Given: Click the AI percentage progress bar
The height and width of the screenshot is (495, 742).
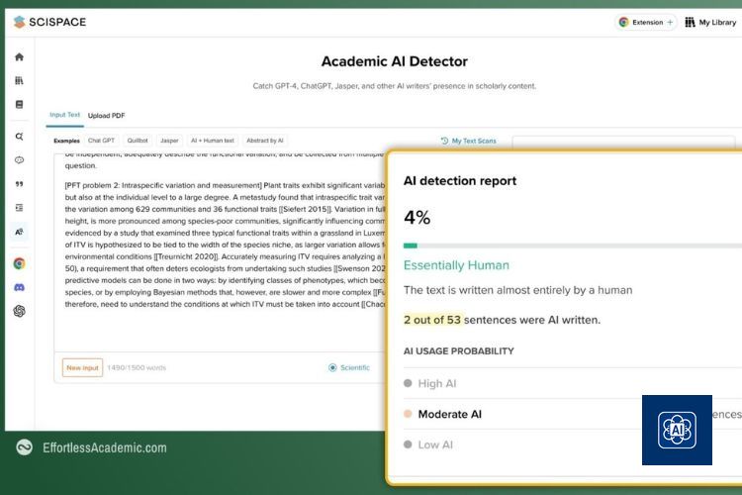Looking at the screenshot, I should pyautogui.click(x=573, y=246).
